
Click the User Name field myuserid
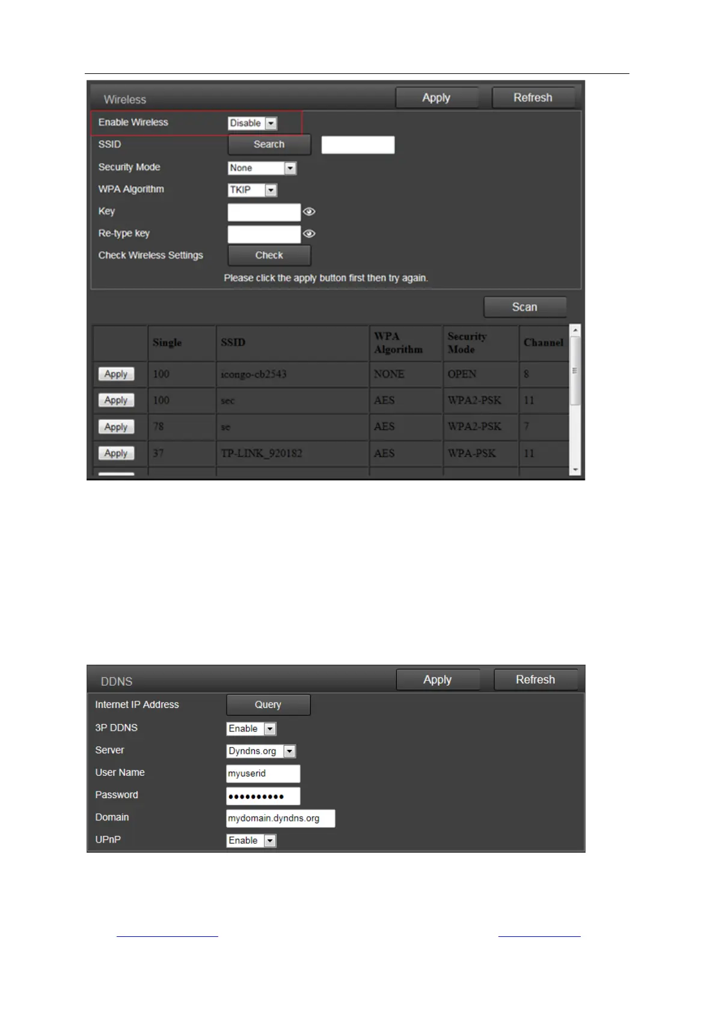[263, 773]
